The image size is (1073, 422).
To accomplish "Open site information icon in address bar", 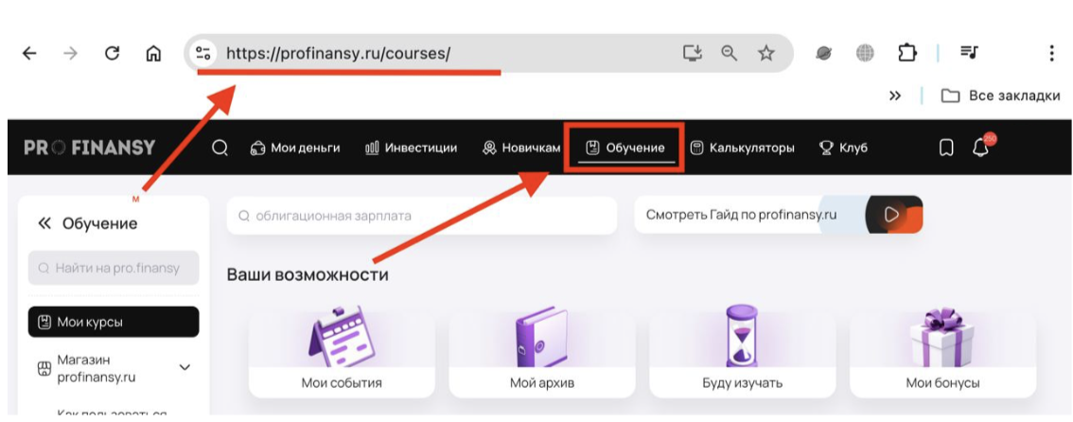I will tap(203, 53).
